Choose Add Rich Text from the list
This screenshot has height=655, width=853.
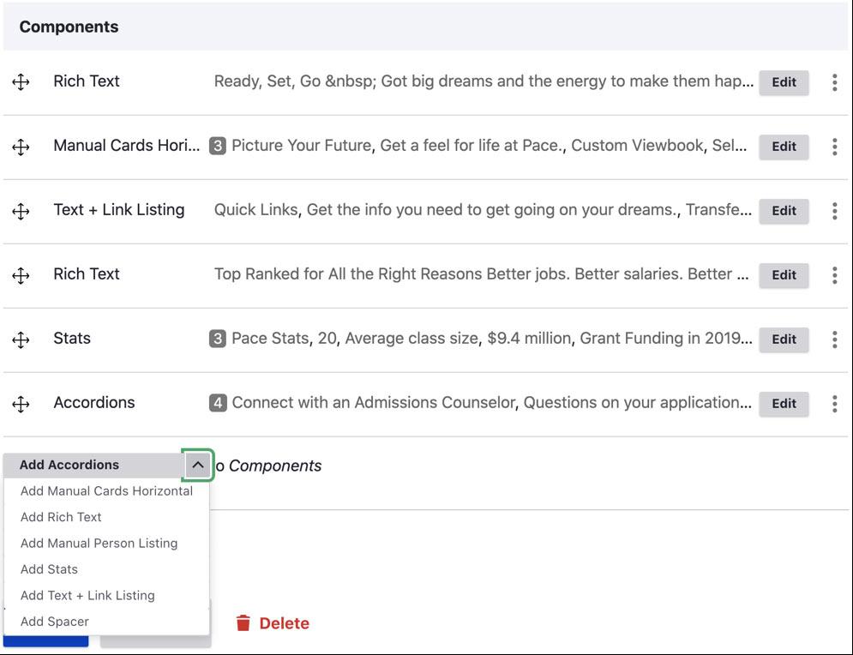coord(106,517)
